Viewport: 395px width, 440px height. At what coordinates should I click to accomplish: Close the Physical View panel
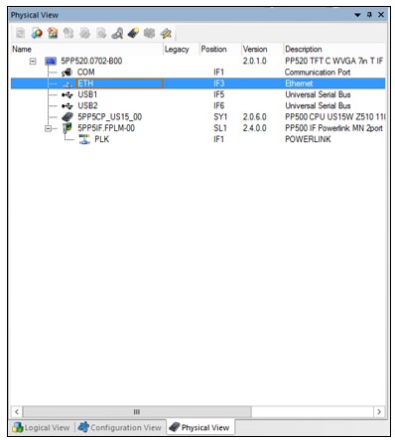pos(381,15)
